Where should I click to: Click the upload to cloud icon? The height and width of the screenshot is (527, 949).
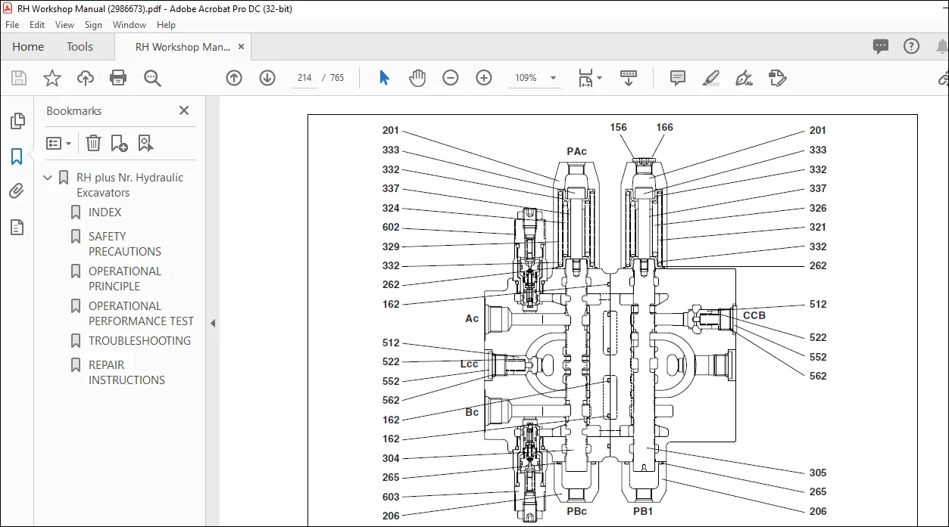[86, 78]
